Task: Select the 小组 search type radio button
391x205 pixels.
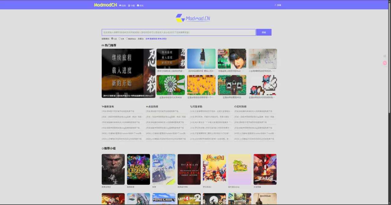Action: point(112,39)
